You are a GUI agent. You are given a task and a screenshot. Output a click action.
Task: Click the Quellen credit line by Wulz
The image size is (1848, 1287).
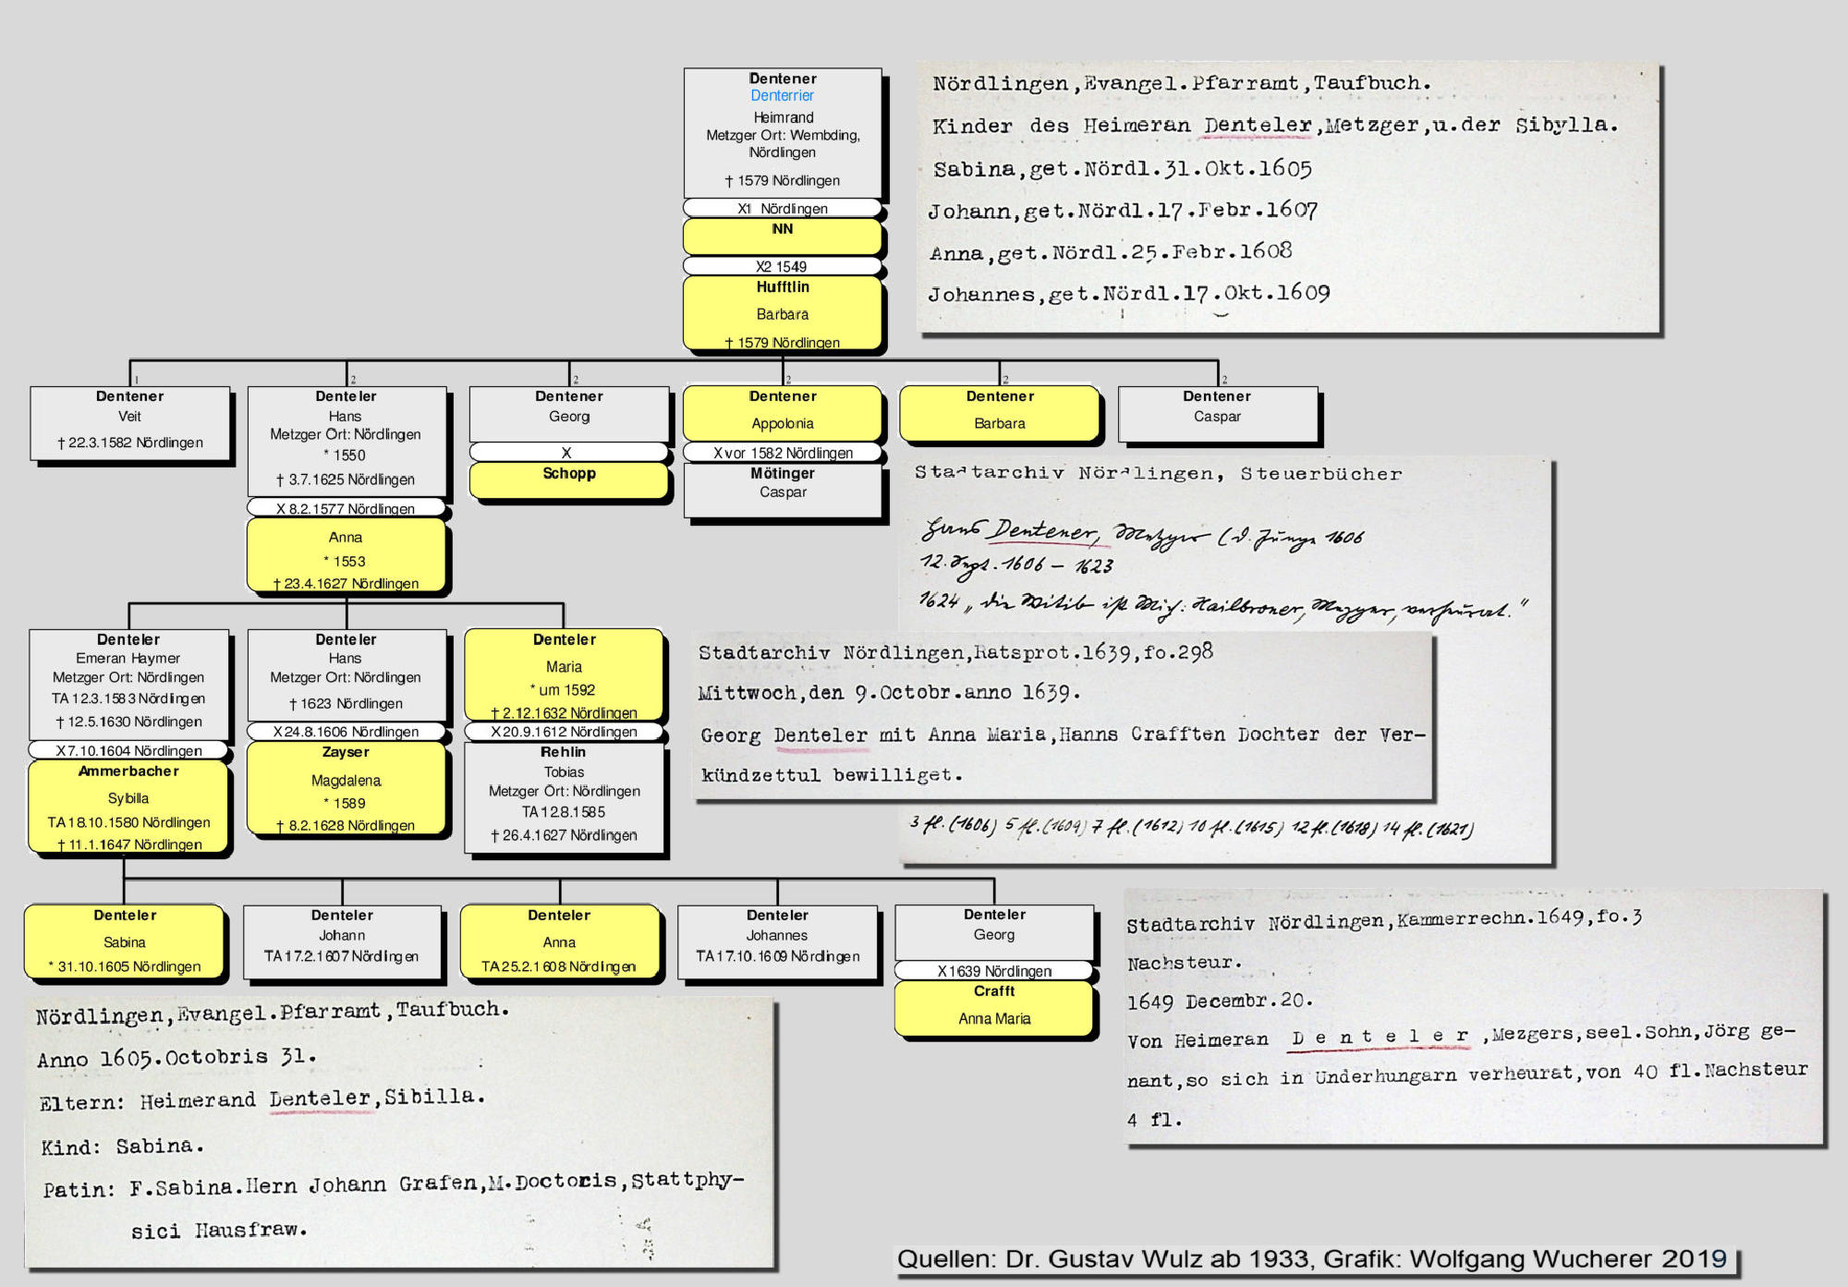coord(1311,1259)
